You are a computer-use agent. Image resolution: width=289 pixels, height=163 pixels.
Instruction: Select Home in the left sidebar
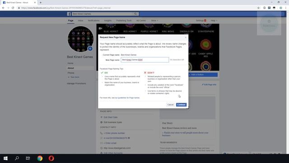pos(70,63)
